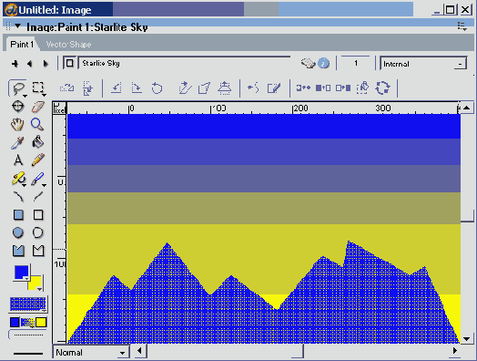
Task: Select the Air Brush tool
Action: point(18,179)
